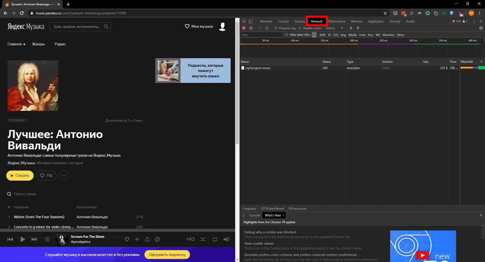Click the Import HAR upload arrow
The width and height of the screenshot is (485, 262).
[x=351, y=28]
